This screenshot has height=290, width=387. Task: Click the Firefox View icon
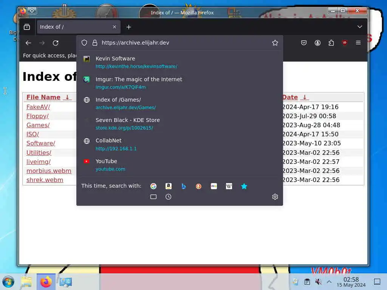click(27, 27)
